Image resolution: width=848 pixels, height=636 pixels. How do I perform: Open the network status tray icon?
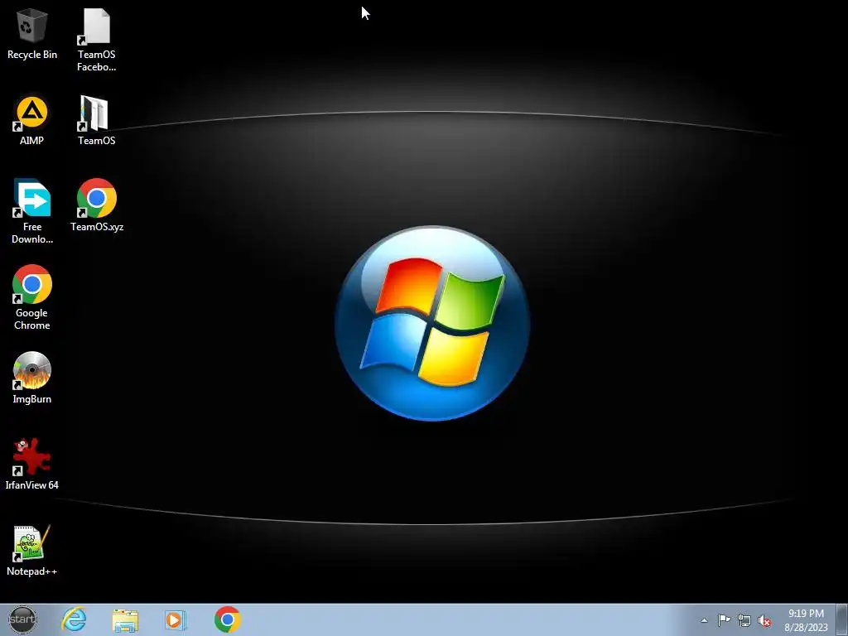744,620
